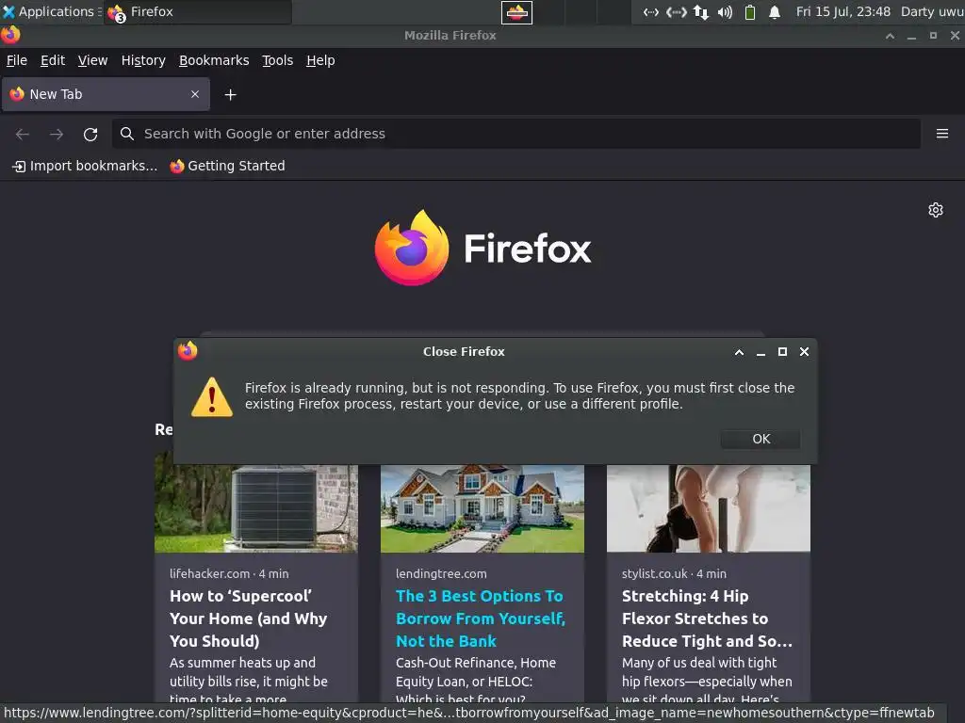The height and width of the screenshot is (723, 965).
Task: Open new tab page personalization gear
Action: pyautogui.click(x=936, y=210)
